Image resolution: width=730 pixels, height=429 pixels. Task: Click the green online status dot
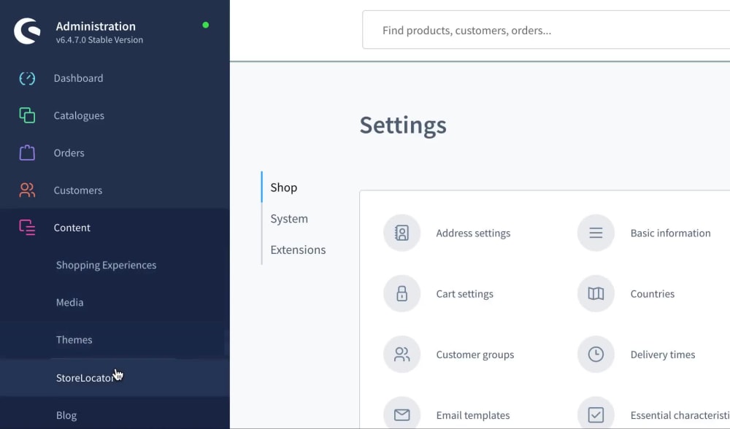(x=206, y=25)
